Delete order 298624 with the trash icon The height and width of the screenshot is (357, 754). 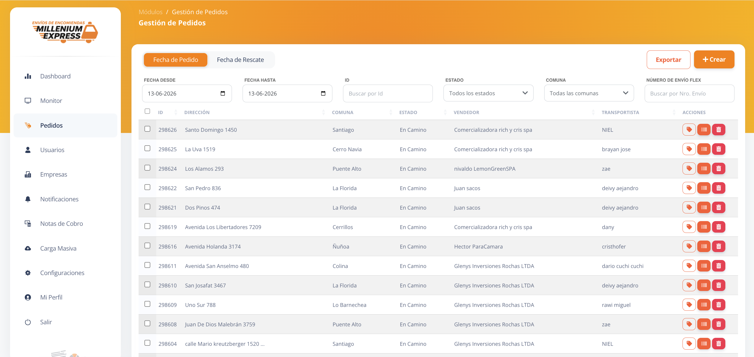tap(719, 169)
